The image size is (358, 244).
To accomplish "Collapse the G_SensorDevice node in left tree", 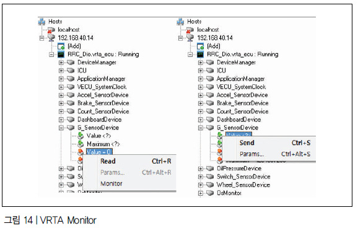I will (61, 128).
